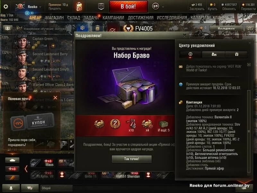
Task: Select the invitations tab in notification center
Action: (x=214, y=54)
